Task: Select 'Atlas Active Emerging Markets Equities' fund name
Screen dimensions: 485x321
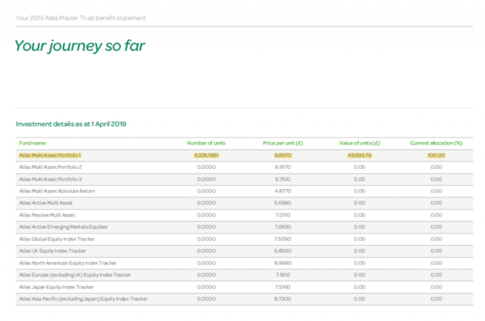Action: (63, 227)
